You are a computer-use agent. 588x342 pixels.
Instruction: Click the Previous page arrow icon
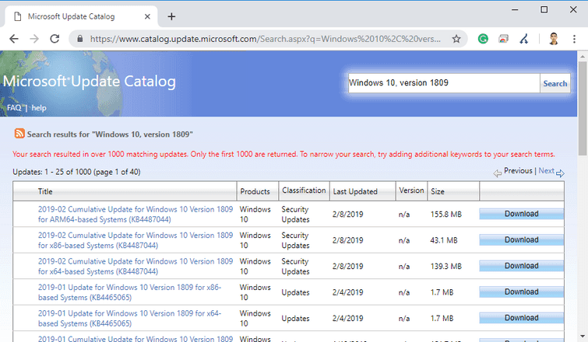point(497,173)
